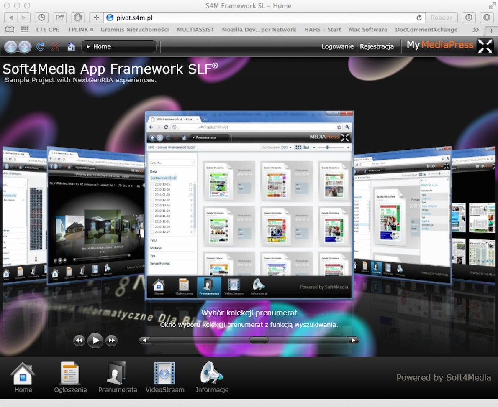498x407 pixels.
Task: Open the Home section in bottom navigation
Action: coord(23,377)
